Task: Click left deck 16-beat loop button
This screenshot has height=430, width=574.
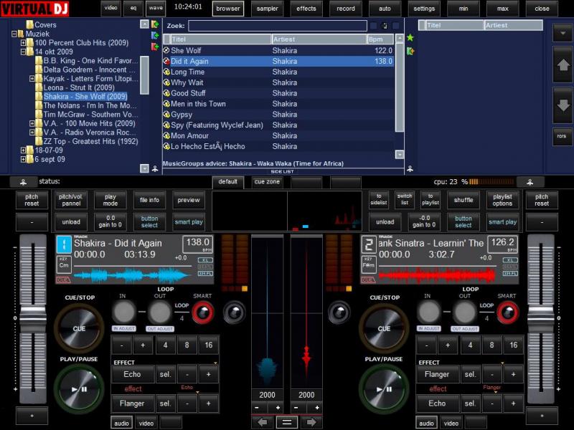Action: tap(209, 345)
